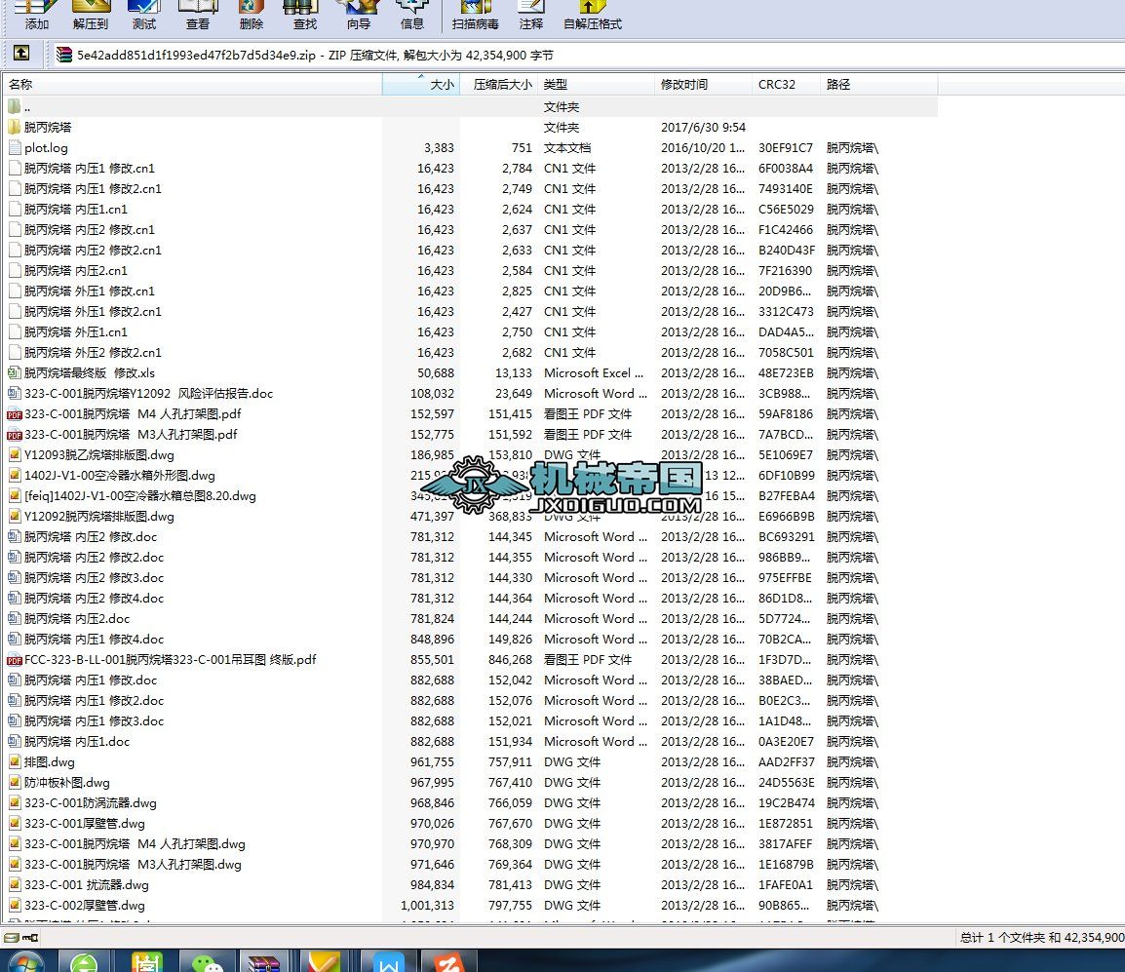
Task: Sort by the CRC32 column header
Action: (x=787, y=84)
